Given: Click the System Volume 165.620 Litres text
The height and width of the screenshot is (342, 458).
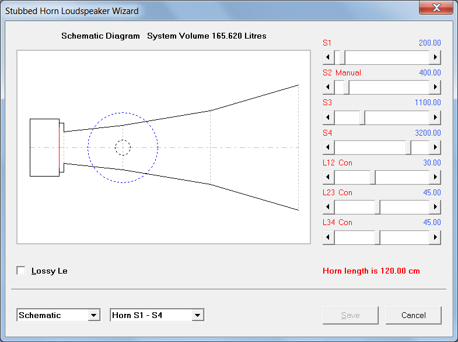Looking at the screenshot, I should tap(207, 36).
